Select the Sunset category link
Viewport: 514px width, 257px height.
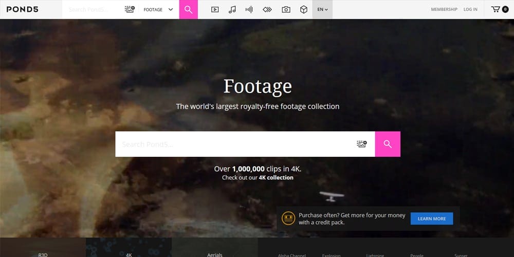click(x=461, y=255)
